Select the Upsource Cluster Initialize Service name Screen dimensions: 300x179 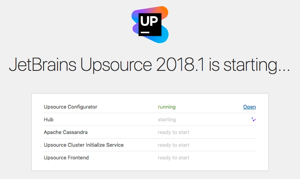(x=84, y=145)
